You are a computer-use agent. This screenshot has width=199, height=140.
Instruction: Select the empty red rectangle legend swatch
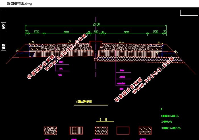(x=123, y=131)
